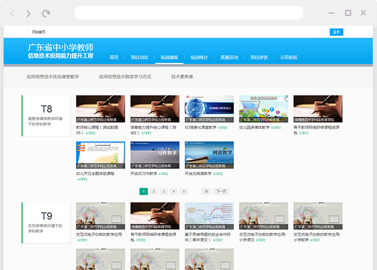
Task: Click the browser forward arrow
Action: click(29, 13)
